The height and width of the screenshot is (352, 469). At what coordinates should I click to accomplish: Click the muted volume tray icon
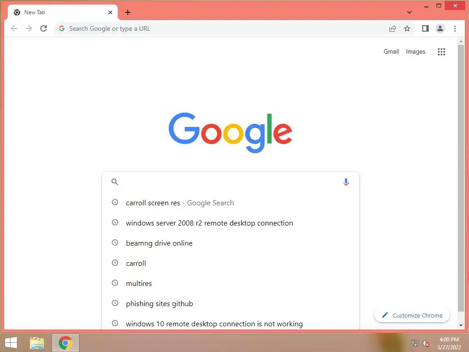(426, 343)
